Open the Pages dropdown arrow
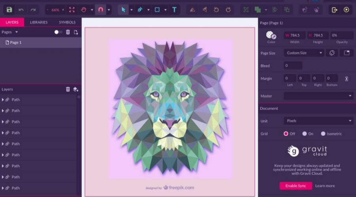Screen dimensions: 356x197 [17, 32]
